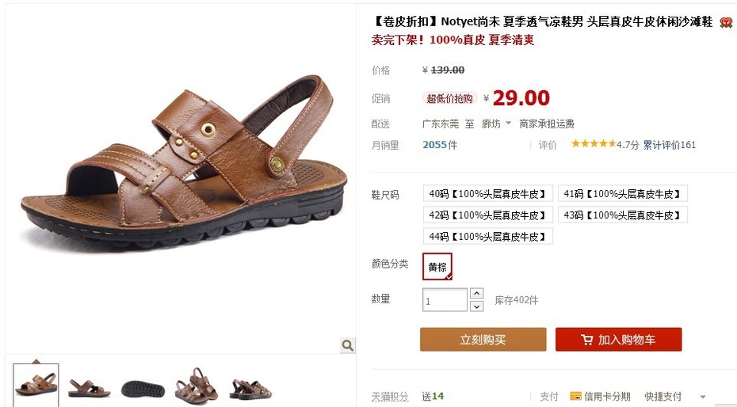This screenshot has width=737, height=407.
Task: Select shoe size 41码
Action: point(623,194)
